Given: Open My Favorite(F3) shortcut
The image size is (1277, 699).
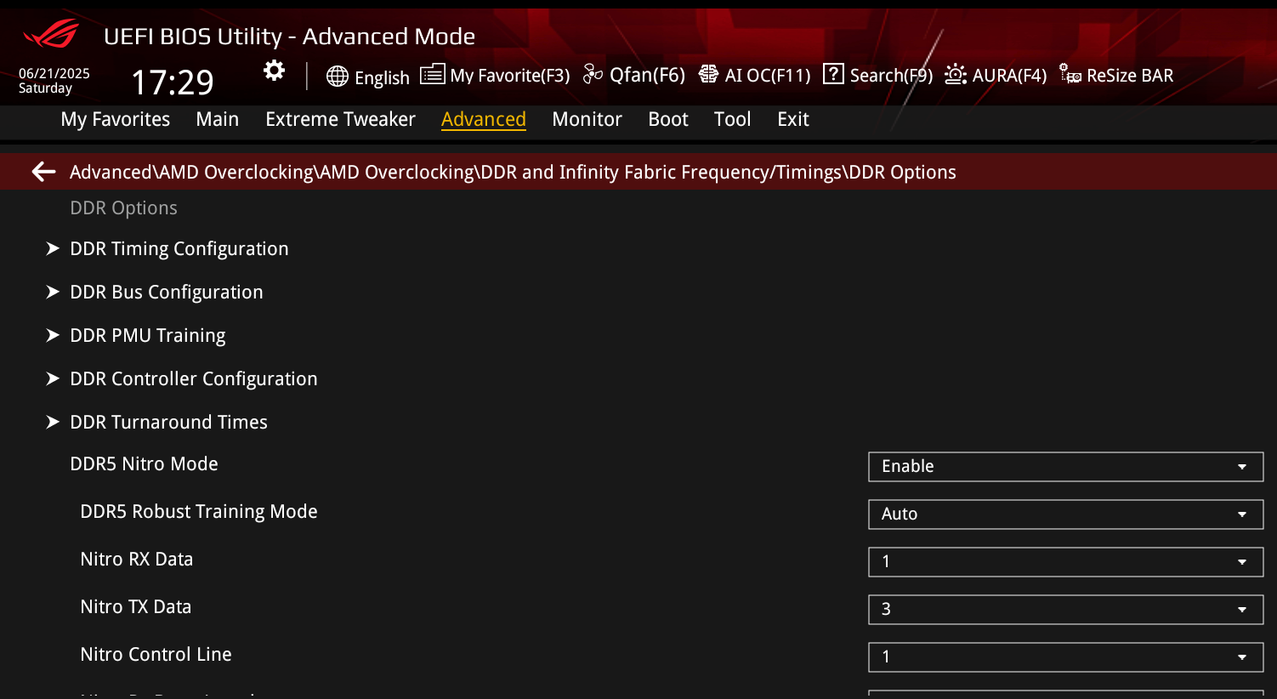Looking at the screenshot, I should [510, 76].
